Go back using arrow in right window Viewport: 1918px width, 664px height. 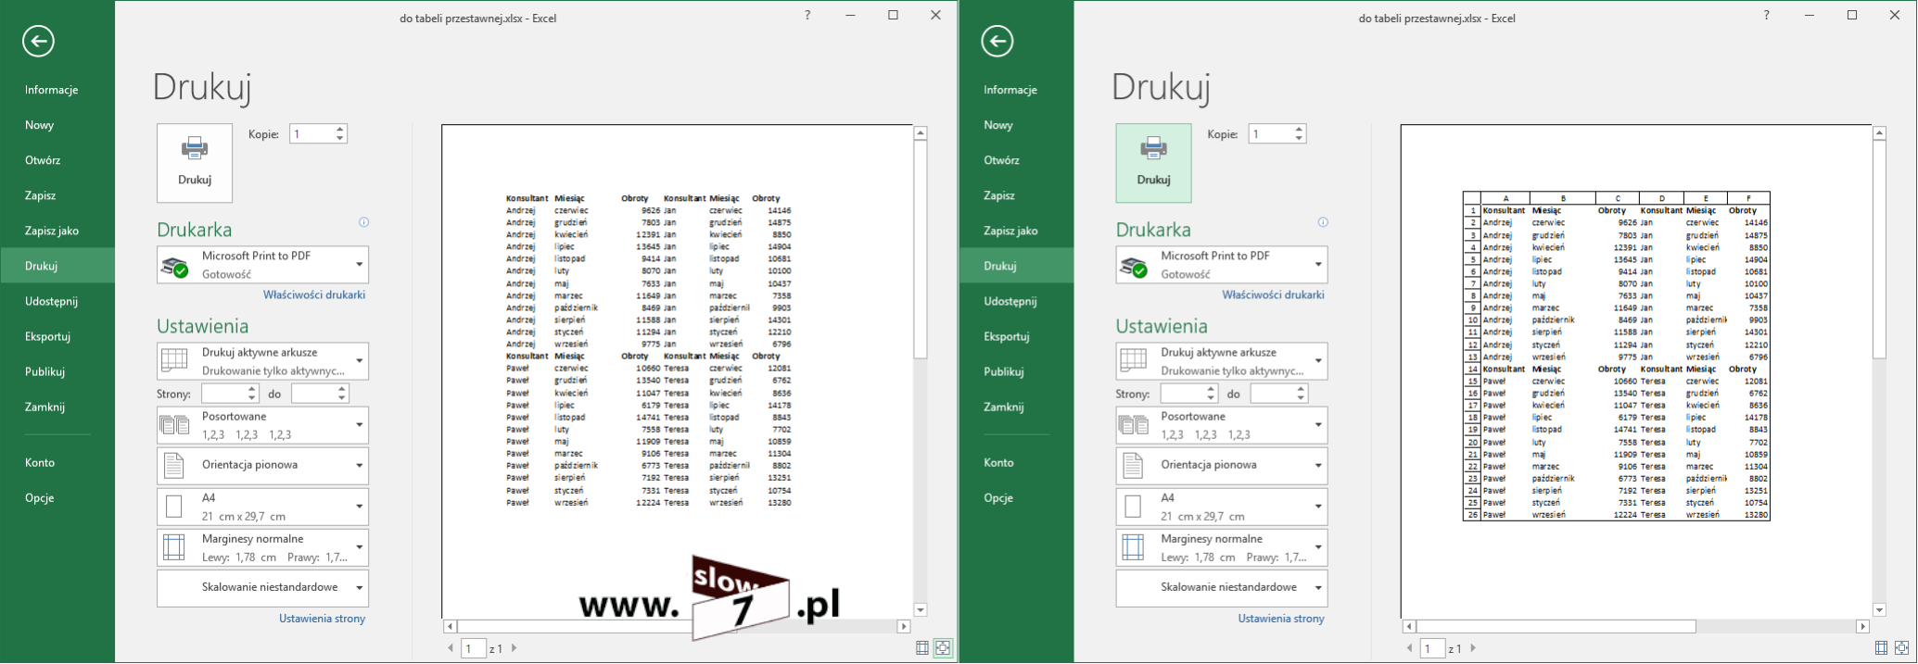(997, 41)
